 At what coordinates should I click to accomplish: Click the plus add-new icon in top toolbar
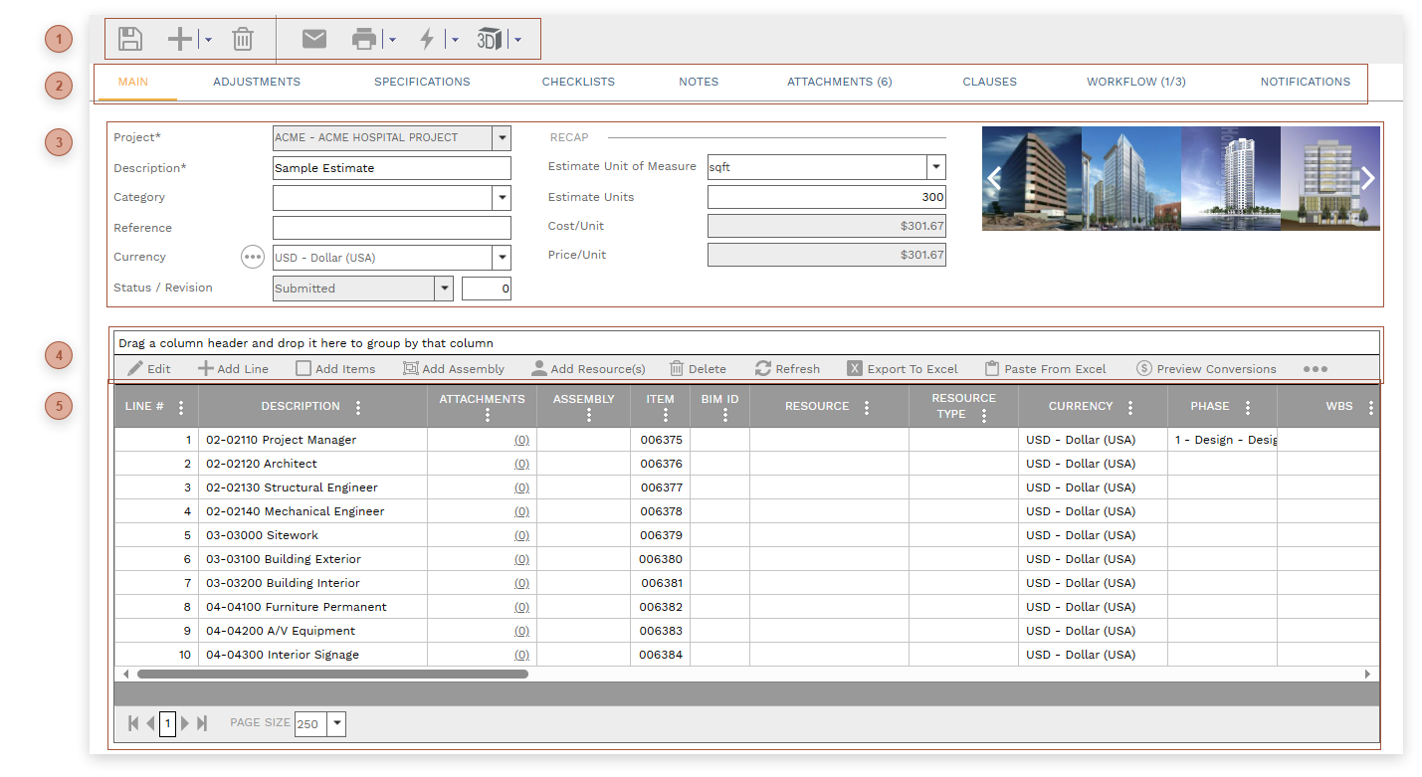point(180,40)
